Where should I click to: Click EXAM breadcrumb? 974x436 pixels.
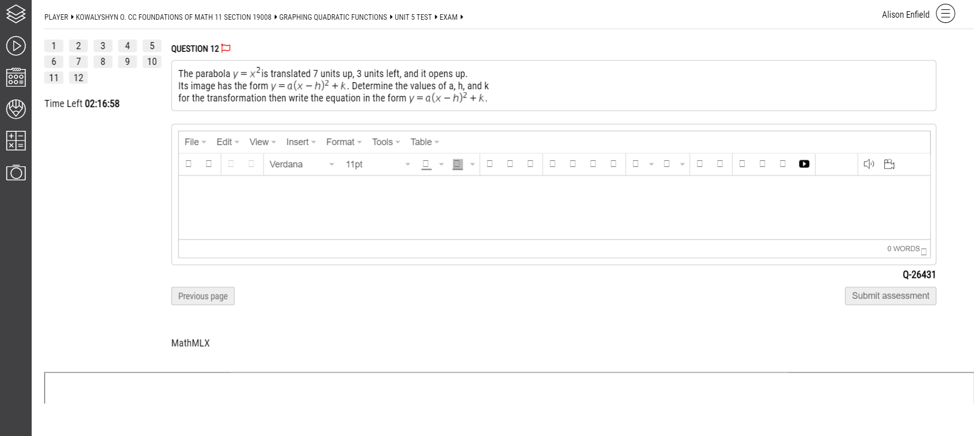pyautogui.click(x=448, y=17)
